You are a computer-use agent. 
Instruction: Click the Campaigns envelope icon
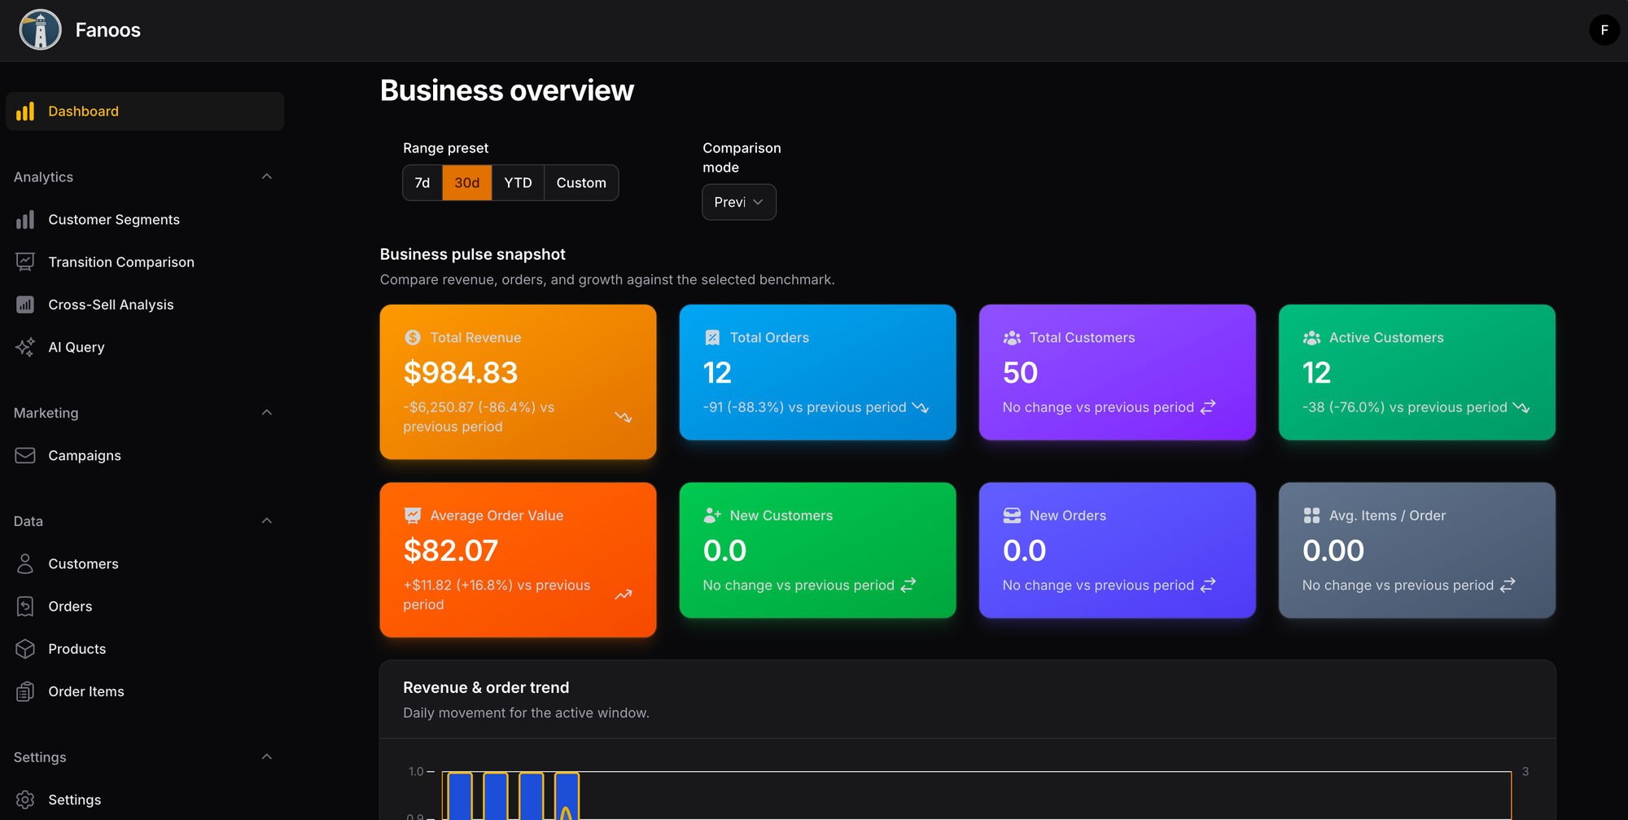(x=25, y=455)
